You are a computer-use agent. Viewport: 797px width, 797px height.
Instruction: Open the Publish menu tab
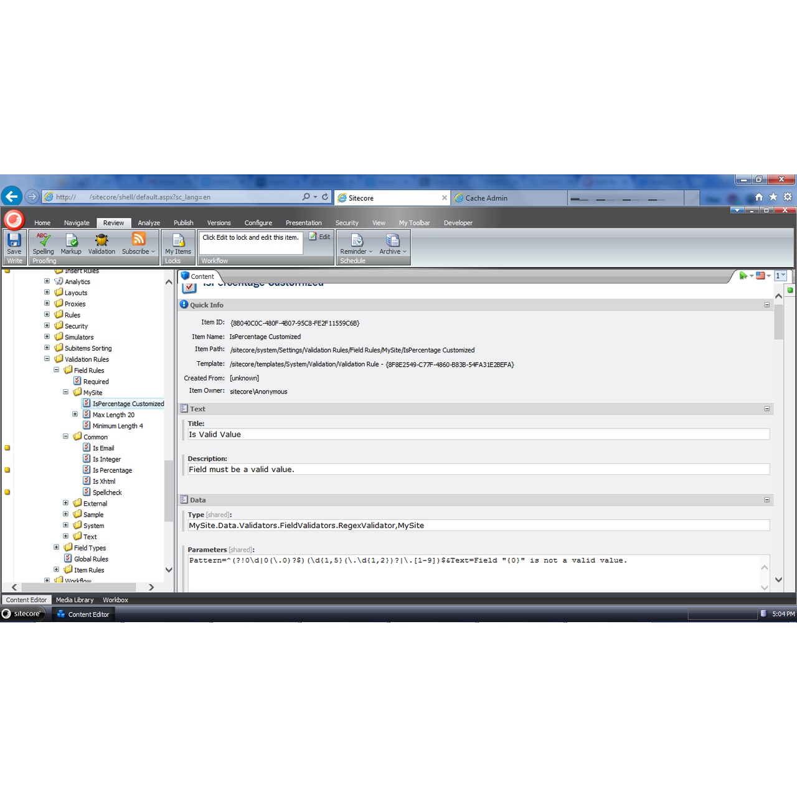(x=183, y=222)
